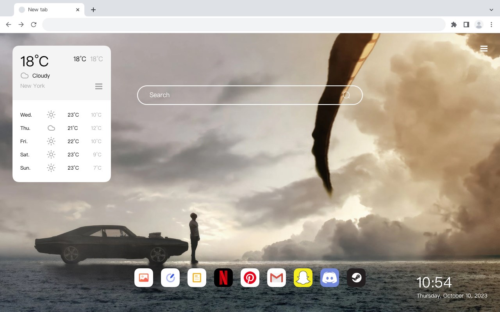Open the Snapchat shortcut
The image size is (500, 312).
coord(303,278)
